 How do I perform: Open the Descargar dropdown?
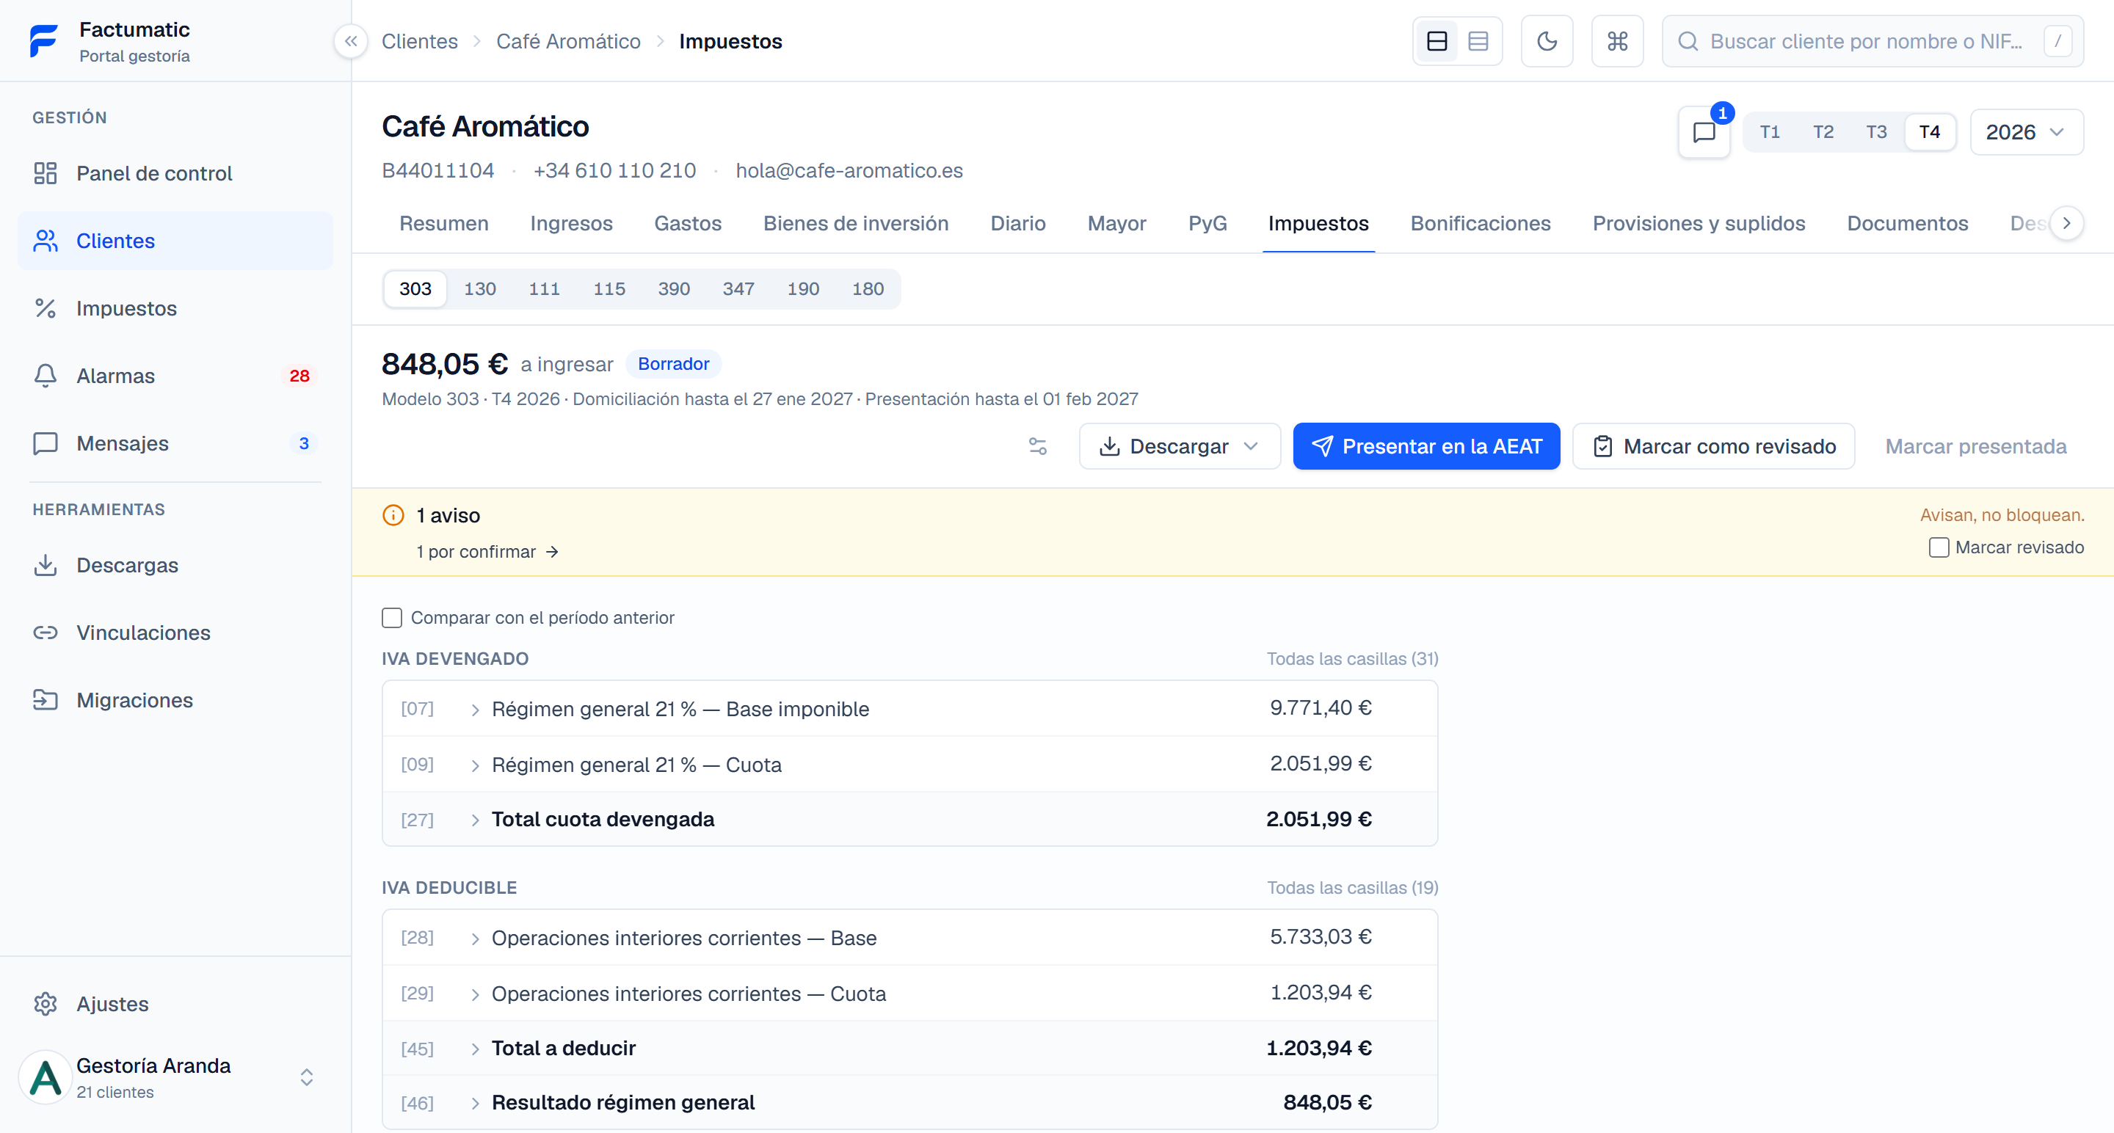(x=1180, y=446)
